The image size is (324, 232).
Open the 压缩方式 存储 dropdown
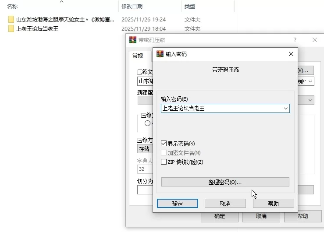(x=145, y=149)
